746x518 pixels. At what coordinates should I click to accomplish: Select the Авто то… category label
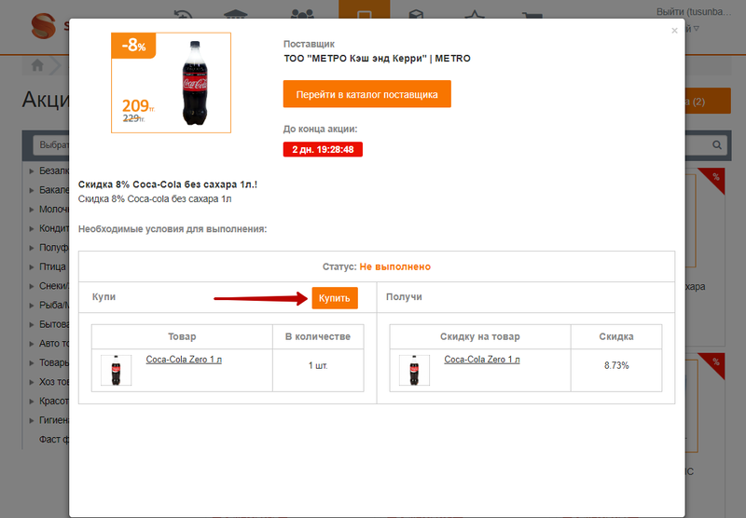point(54,343)
